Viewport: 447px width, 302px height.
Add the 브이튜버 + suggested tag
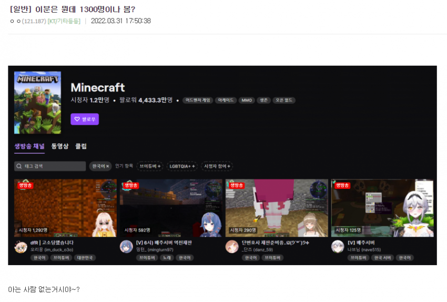(150, 166)
